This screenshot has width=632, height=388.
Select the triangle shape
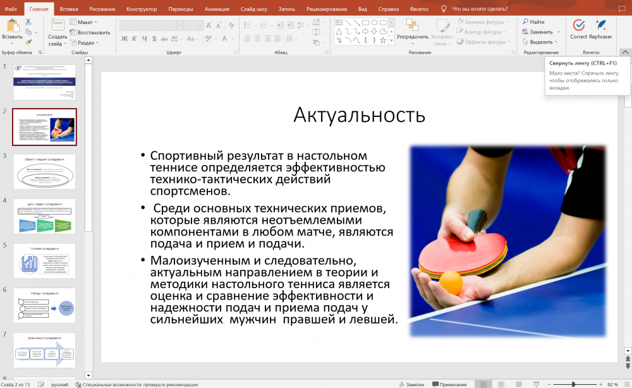[339, 32]
